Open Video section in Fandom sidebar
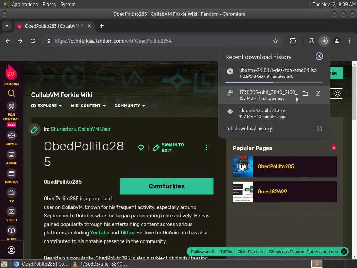 pyautogui.click(x=12, y=215)
